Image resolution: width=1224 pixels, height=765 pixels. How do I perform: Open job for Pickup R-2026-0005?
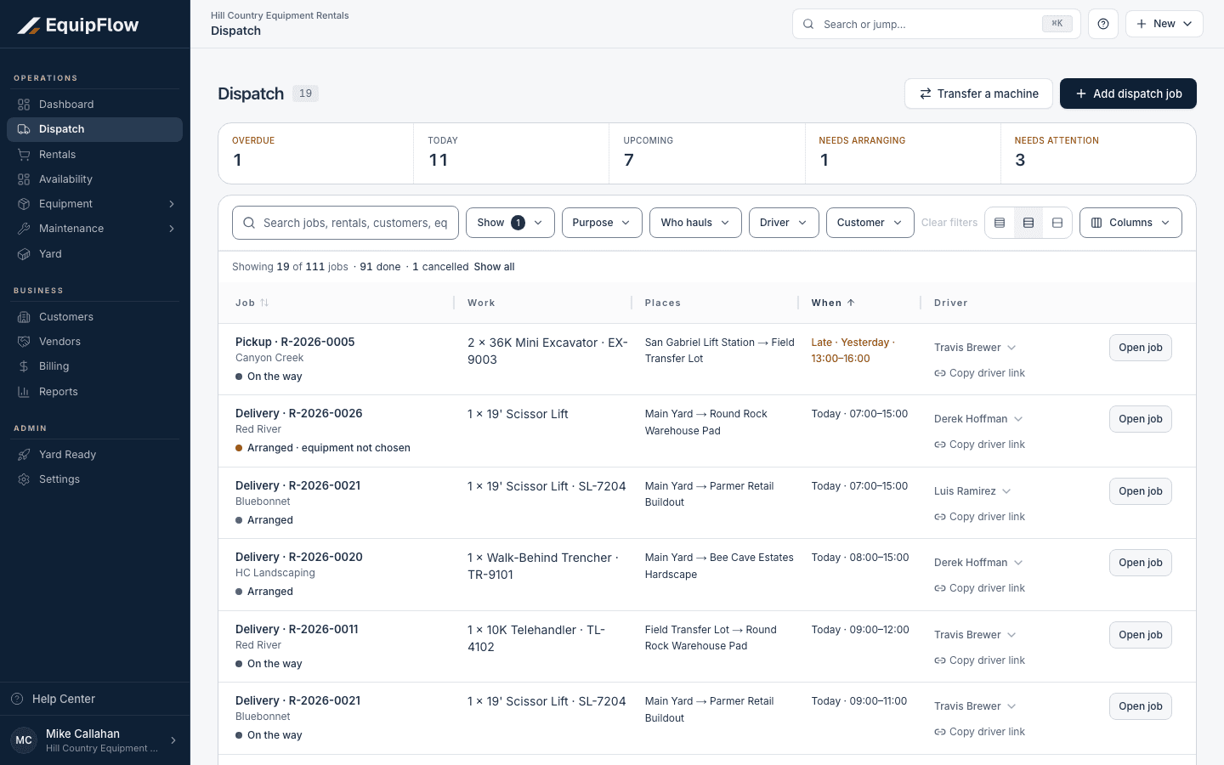[1141, 348]
